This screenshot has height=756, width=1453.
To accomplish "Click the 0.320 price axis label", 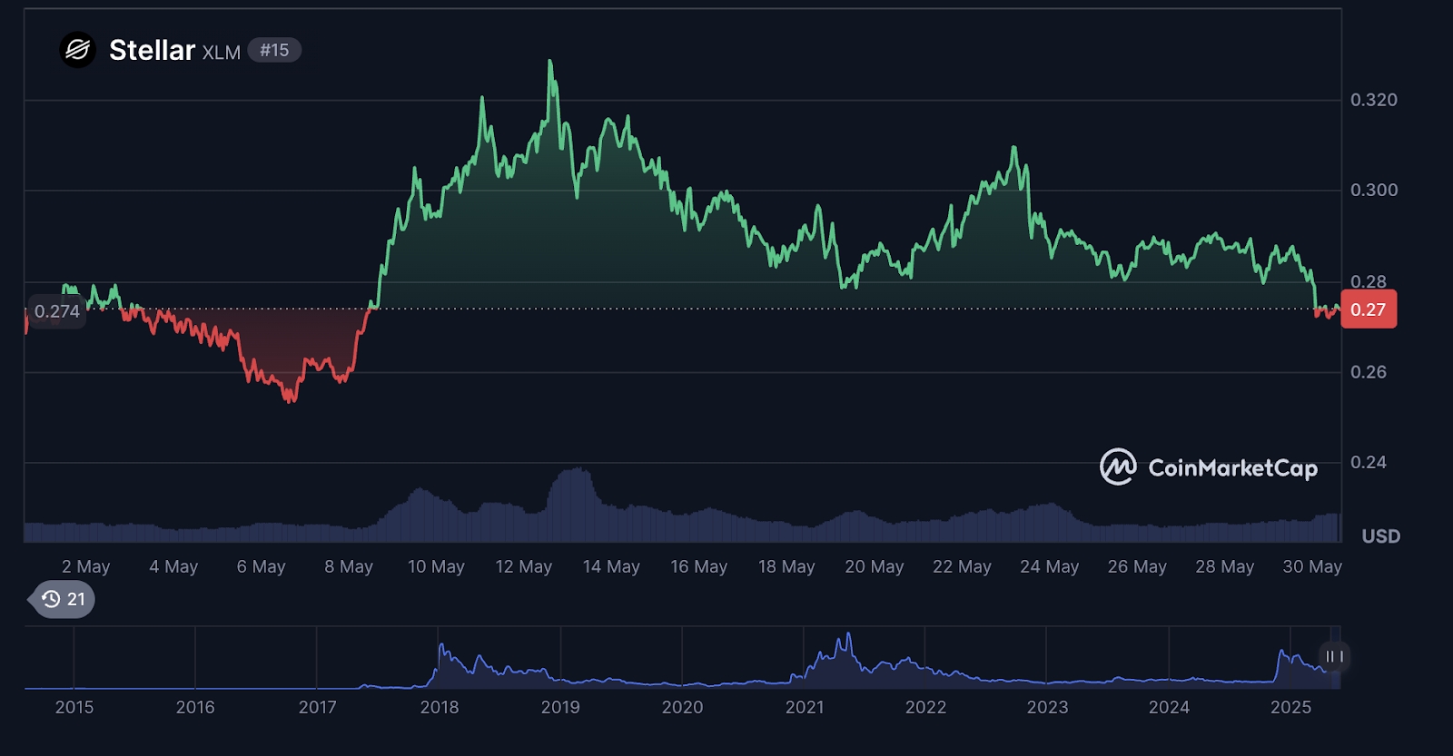I will tap(1373, 100).
